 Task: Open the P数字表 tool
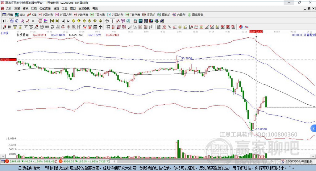[x=81, y=15]
